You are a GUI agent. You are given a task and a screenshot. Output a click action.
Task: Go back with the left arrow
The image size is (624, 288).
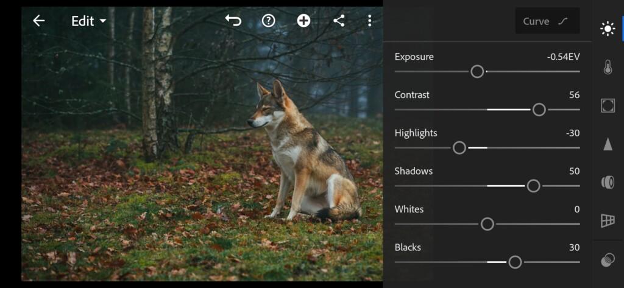click(38, 21)
